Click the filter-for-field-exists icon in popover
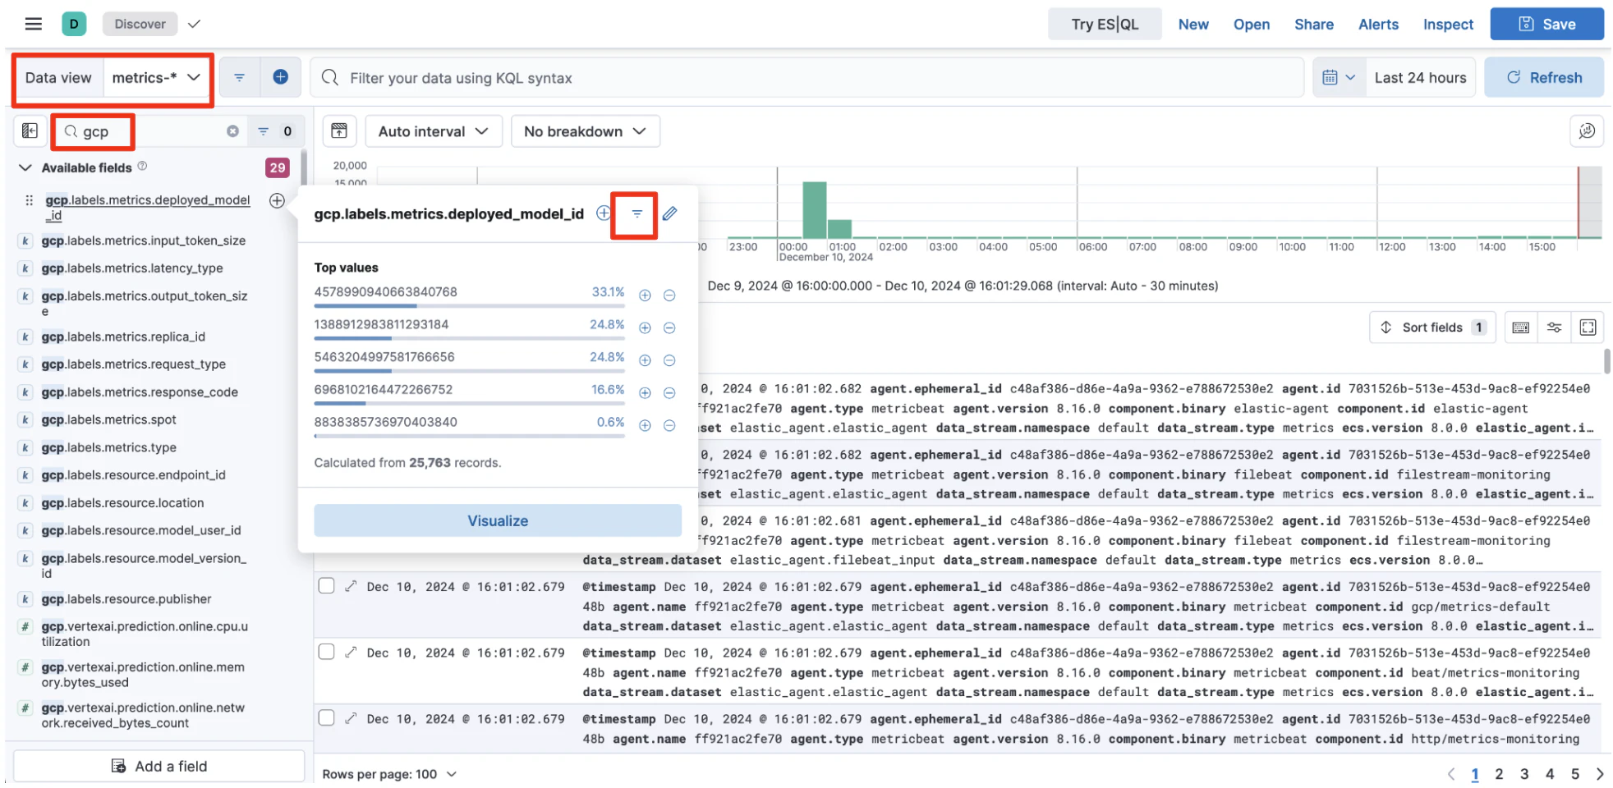The image size is (1613, 788). pos(636,213)
